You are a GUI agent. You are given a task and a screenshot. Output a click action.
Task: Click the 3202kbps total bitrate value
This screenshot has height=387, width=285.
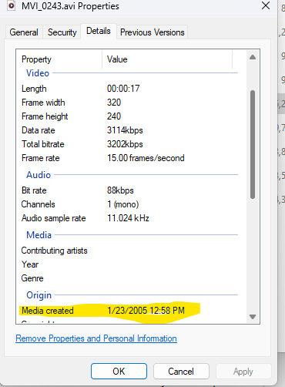(x=125, y=144)
